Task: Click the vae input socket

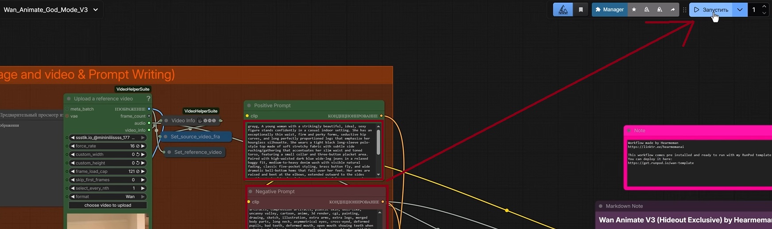Action: pyautogui.click(x=67, y=116)
